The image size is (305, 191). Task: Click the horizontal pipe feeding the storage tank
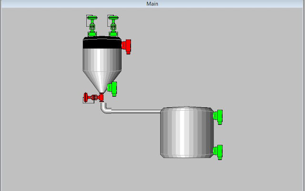pyautogui.click(x=136, y=111)
